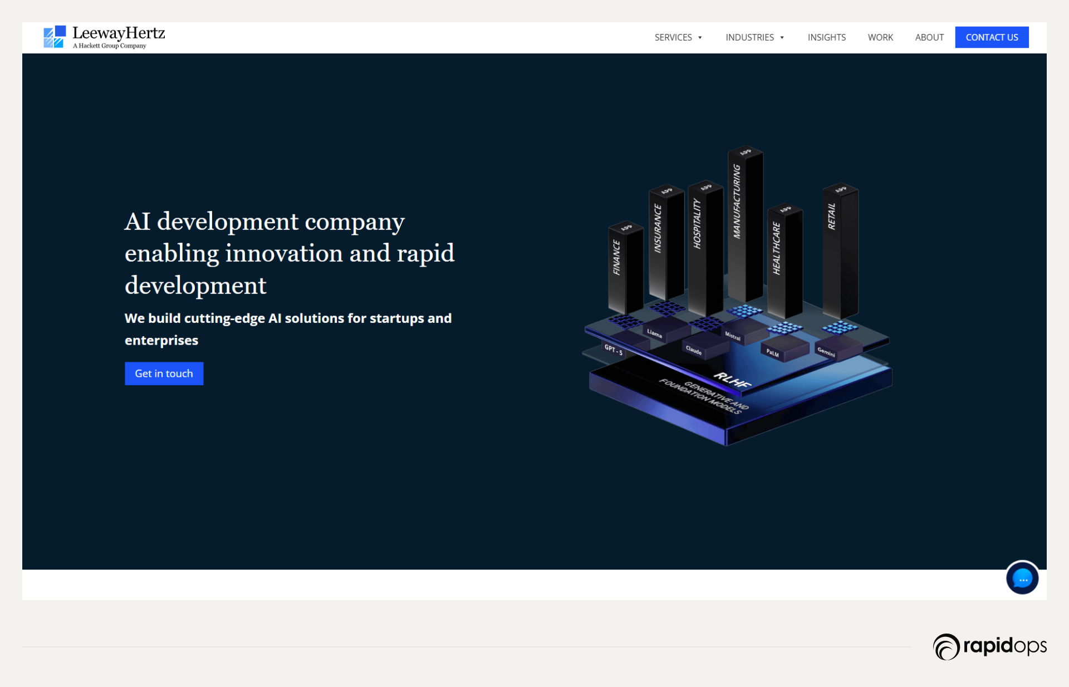Image resolution: width=1069 pixels, height=687 pixels.
Task: Click the LeewayHertz logo icon
Action: click(x=55, y=37)
